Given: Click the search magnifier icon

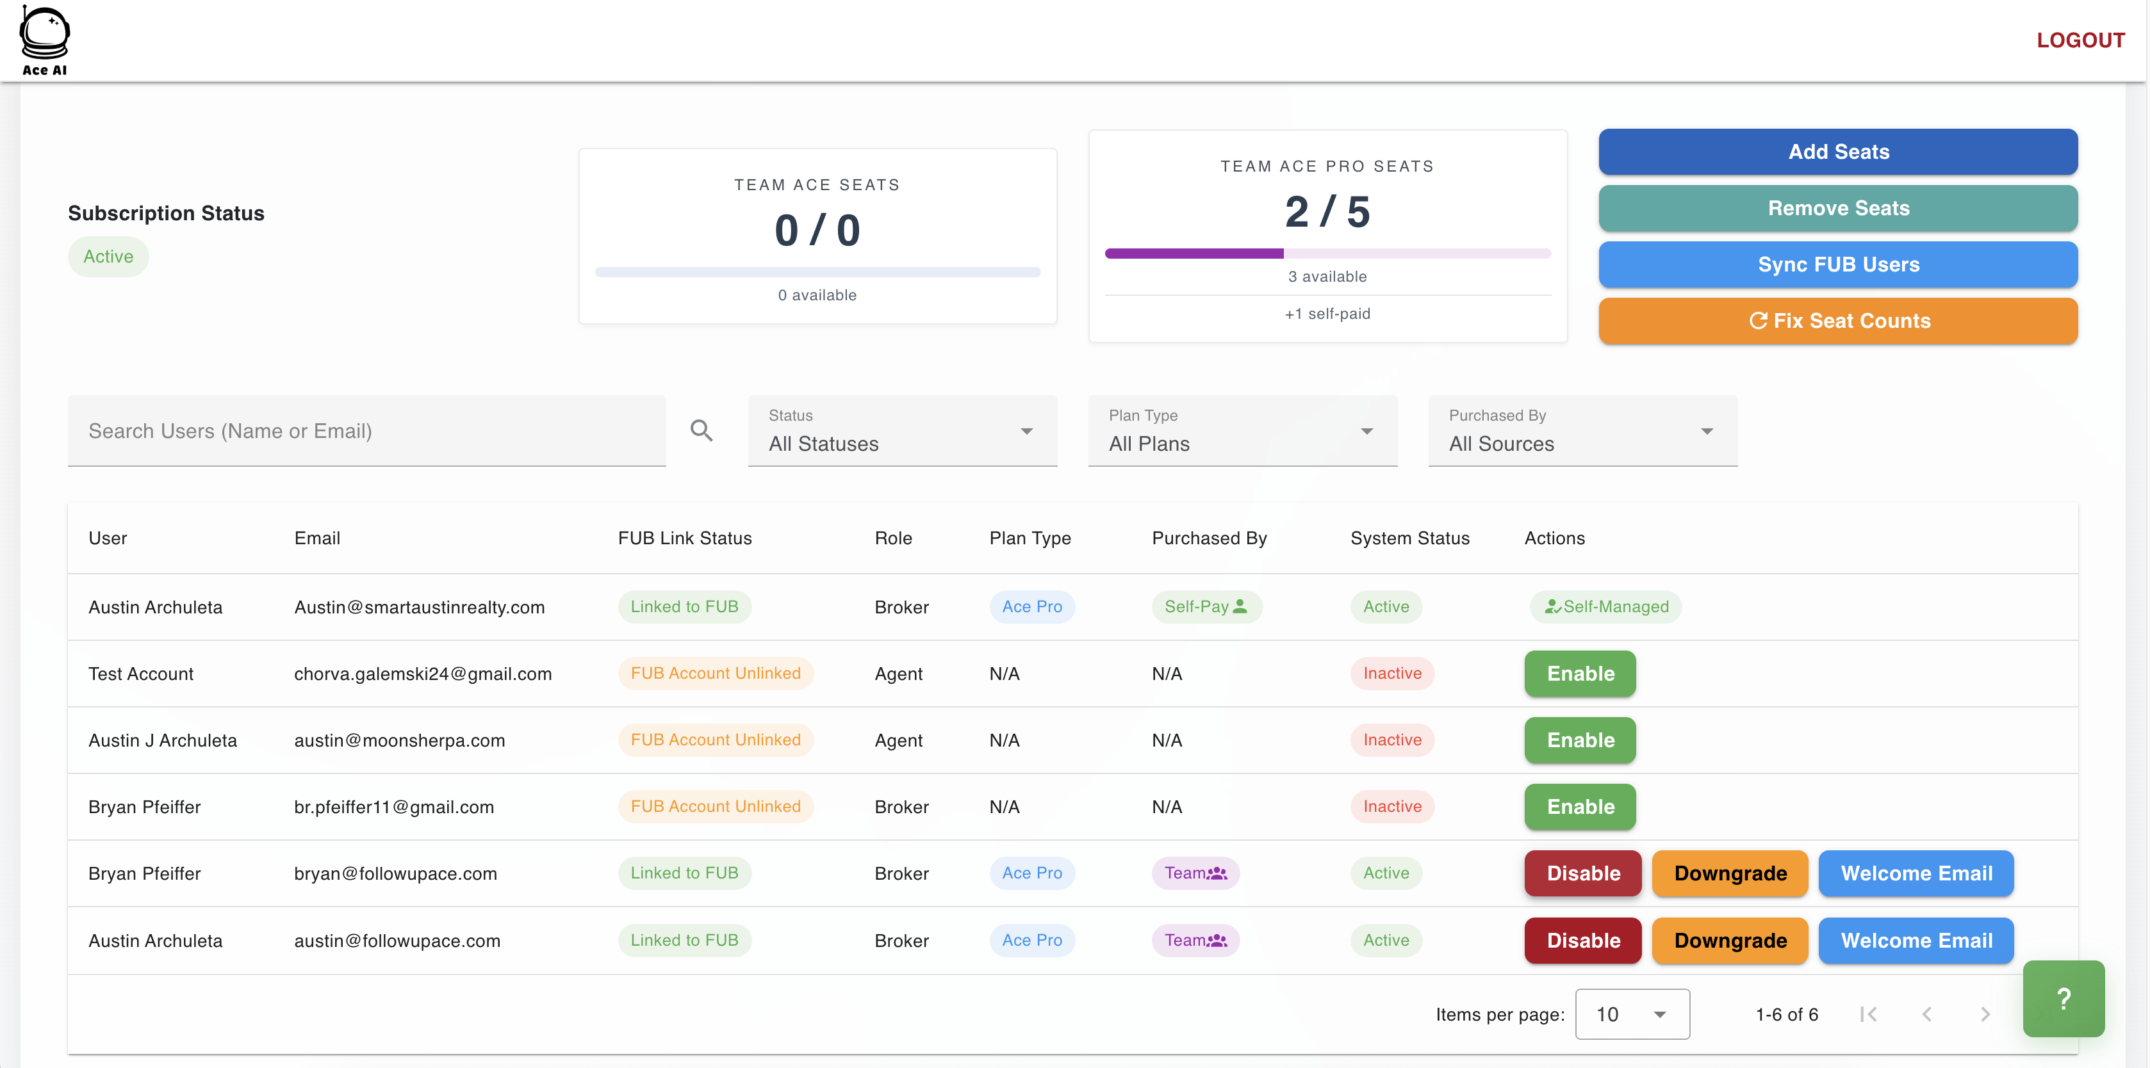Looking at the screenshot, I should coord(701,430).
